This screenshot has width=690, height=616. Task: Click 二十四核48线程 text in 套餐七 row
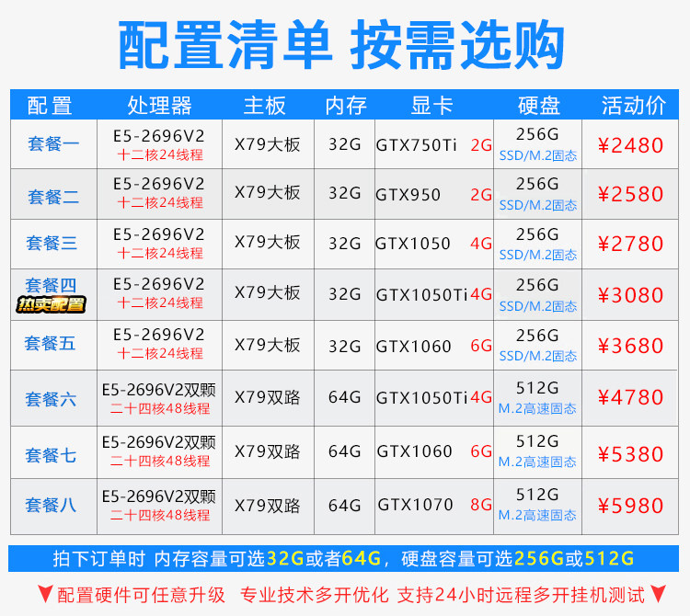tap(160, 462)
